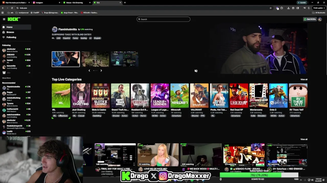Open the browser Downloads icon

point(288,8)
